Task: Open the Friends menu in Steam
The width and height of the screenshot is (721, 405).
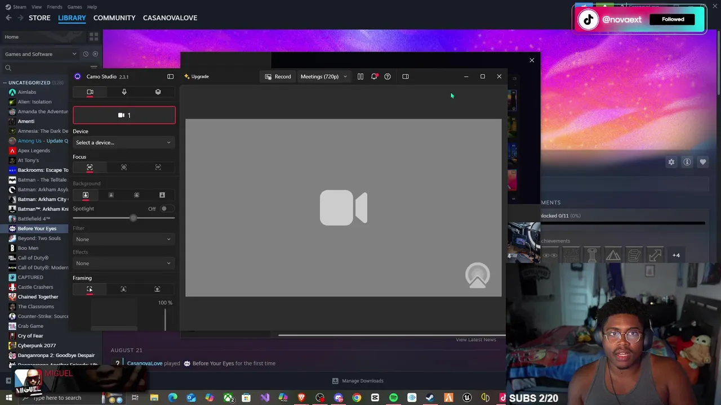Action: pyautogui.click(x=55, y=7)
